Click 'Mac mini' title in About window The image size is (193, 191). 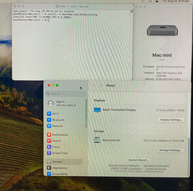tap(162, 55)
